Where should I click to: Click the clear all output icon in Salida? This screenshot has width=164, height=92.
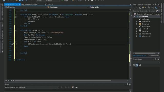coord(73,87)
